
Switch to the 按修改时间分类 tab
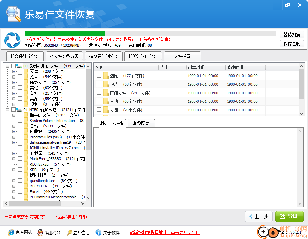coord(143,56)
